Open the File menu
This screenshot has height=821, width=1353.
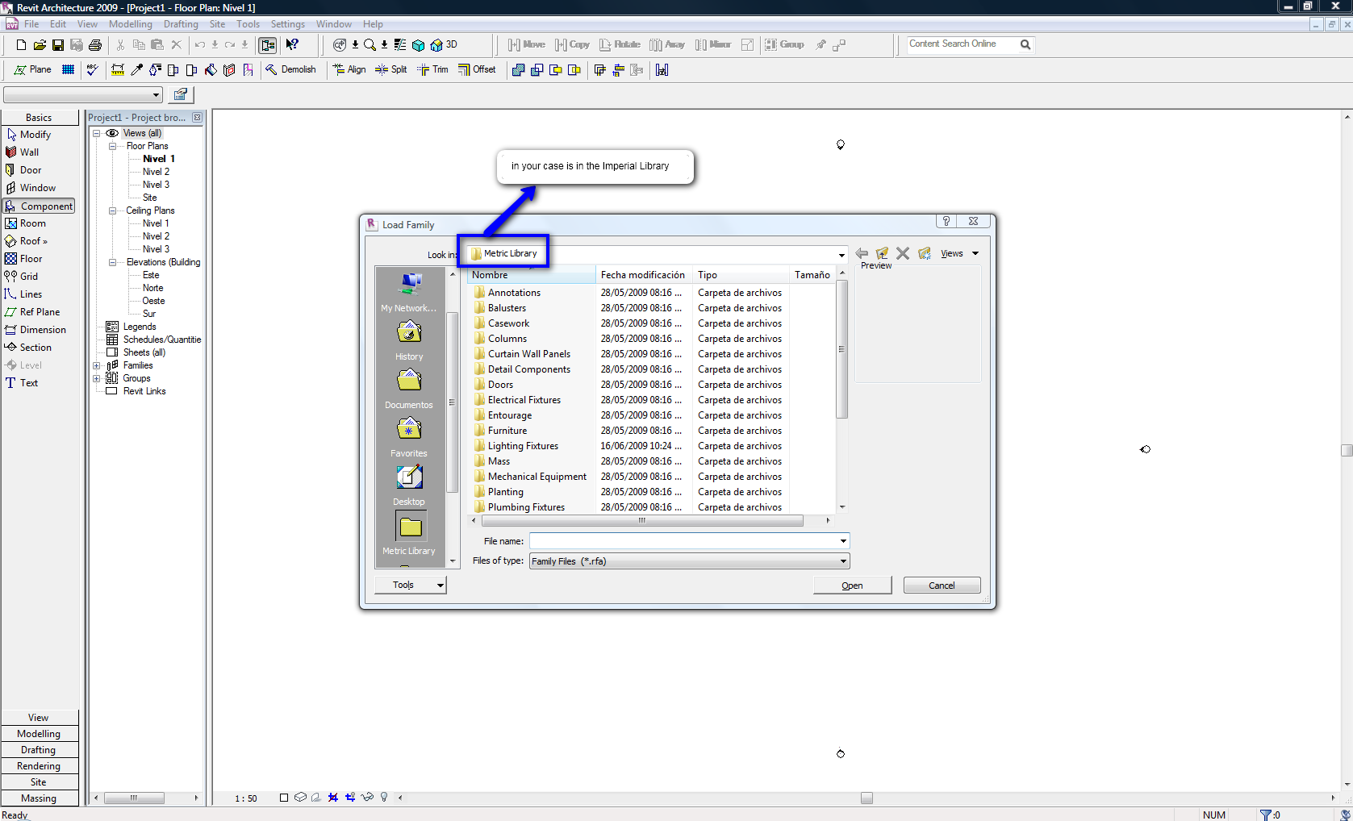coord(31,24)
